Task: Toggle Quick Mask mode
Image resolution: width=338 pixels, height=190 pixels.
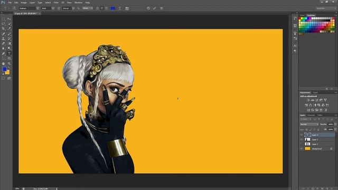Action: point(4,79)
